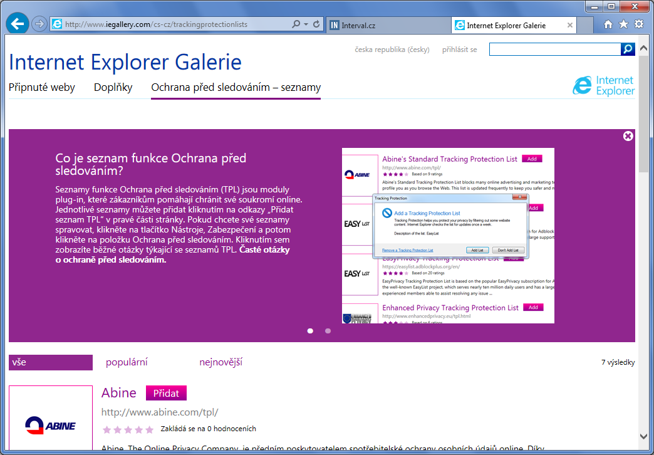Switch to the Interval.cz tab
Image resolution: width=654 pixels, height=455 pixels.
[389, 25]
